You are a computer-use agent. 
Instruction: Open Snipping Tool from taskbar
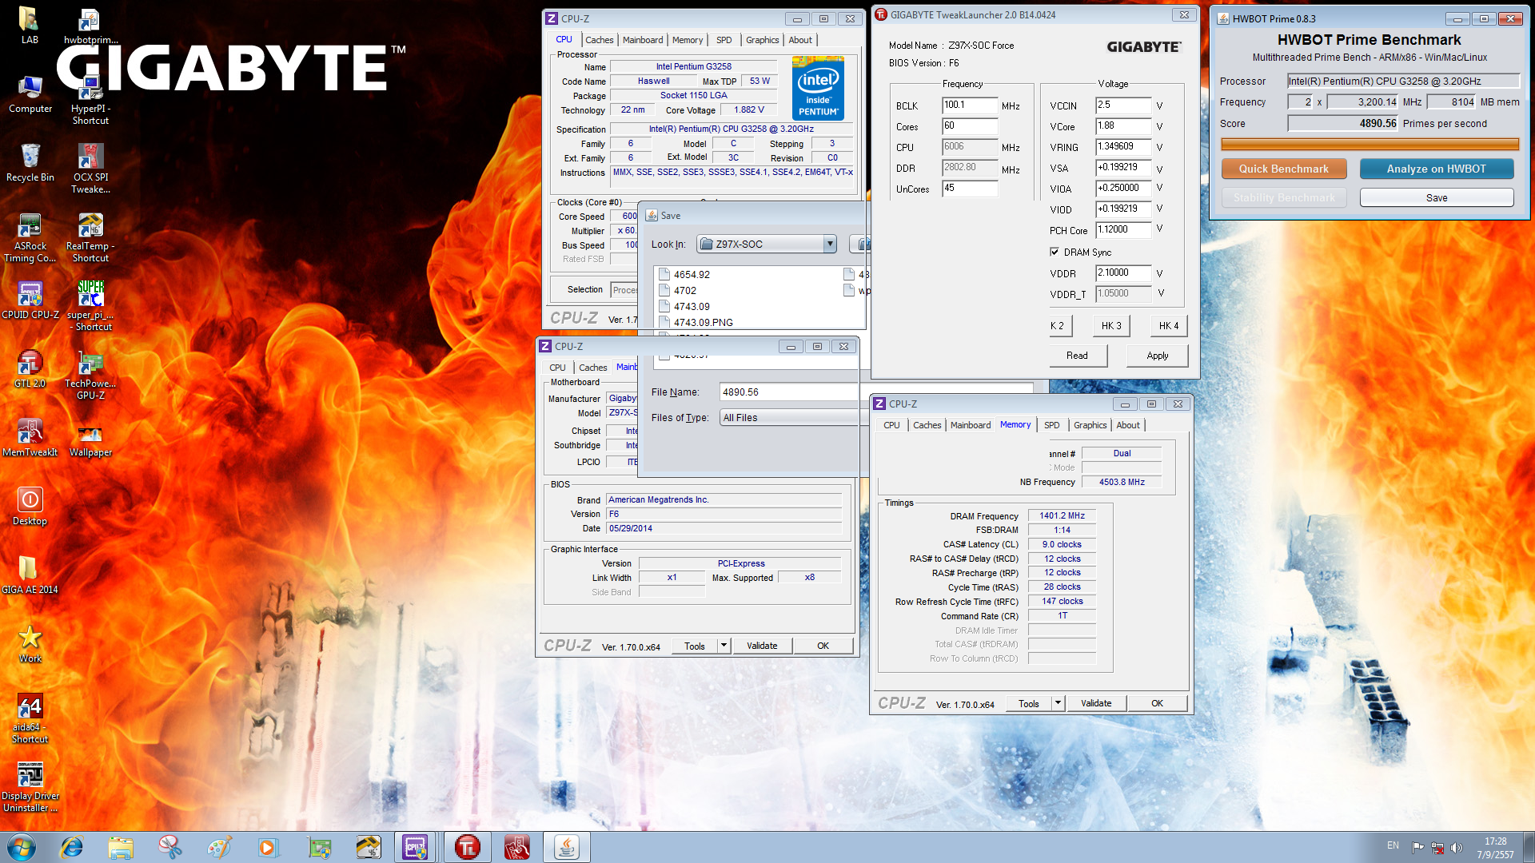click(x=169, y=847)
